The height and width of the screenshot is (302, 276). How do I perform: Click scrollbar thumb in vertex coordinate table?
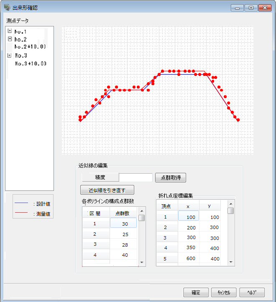231,211
